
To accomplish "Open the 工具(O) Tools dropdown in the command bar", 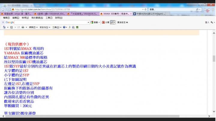I will (57, 27).
